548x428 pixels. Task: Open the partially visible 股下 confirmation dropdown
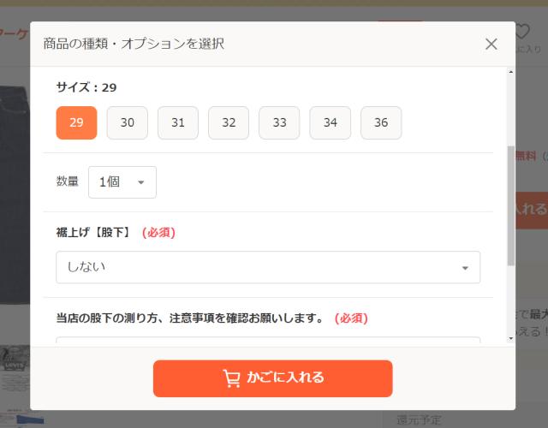click(x=268, y=340)
